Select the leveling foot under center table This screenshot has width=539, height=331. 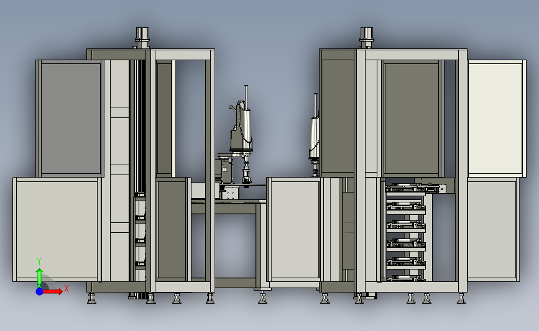click(x=263, y=297)
